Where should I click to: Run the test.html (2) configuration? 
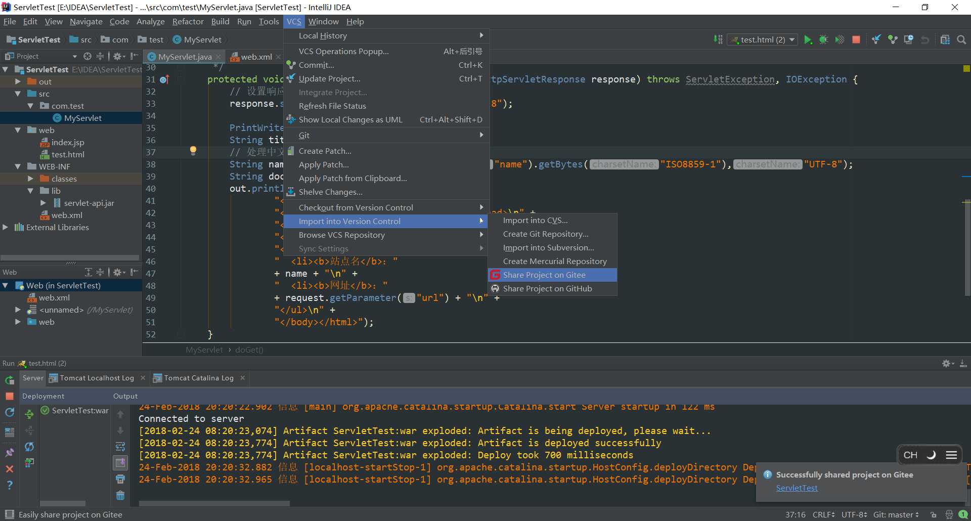[808, 39]
